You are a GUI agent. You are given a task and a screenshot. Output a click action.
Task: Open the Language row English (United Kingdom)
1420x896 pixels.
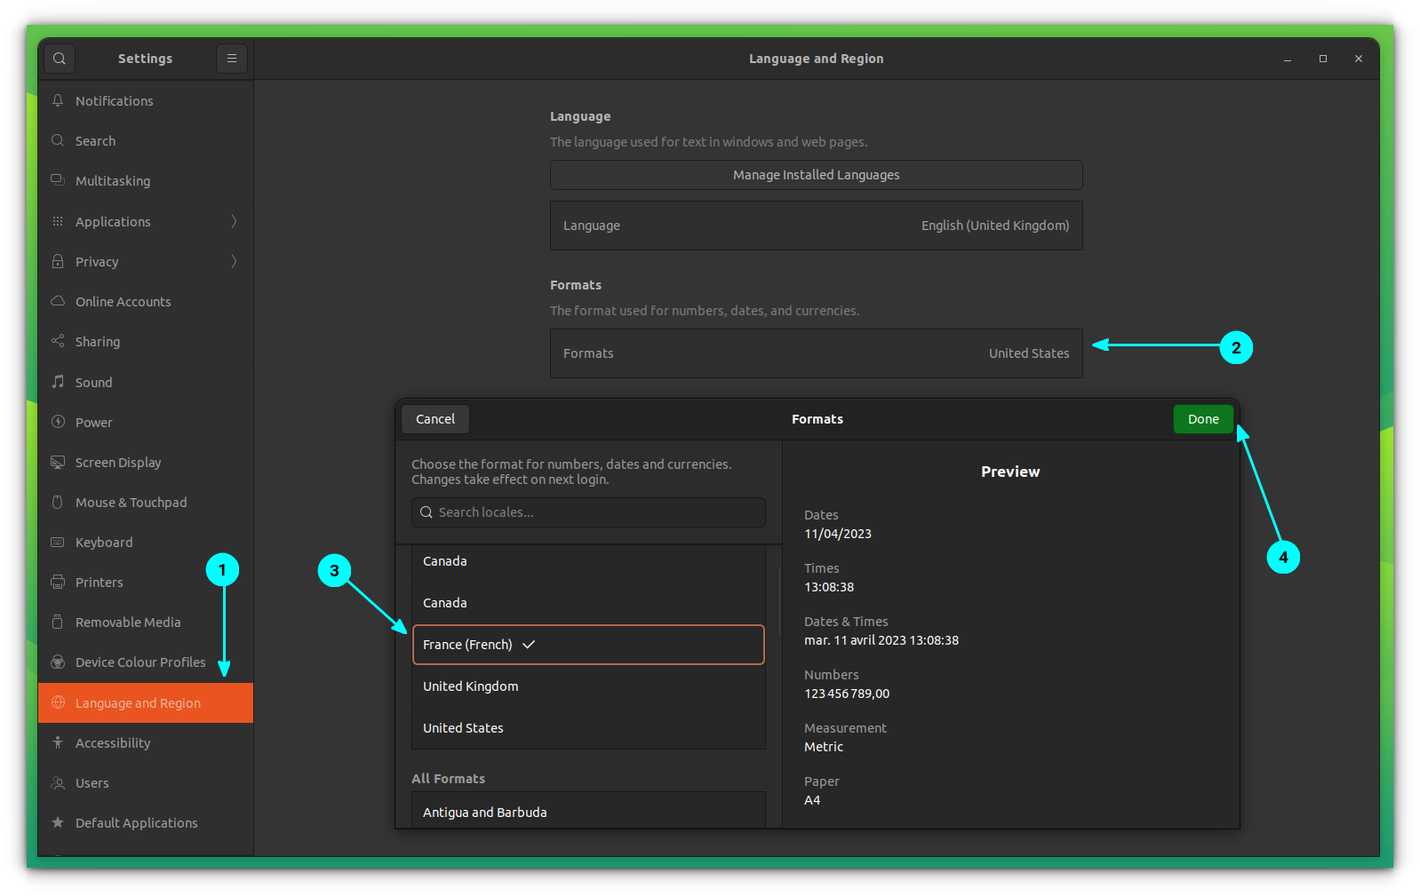coord(816,226)
